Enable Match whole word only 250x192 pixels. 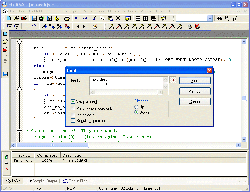click(73, 108)
